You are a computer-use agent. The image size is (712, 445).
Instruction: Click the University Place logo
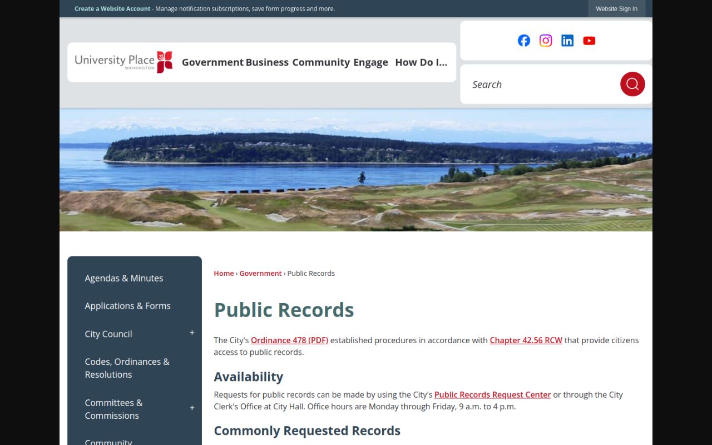point(123,62)
